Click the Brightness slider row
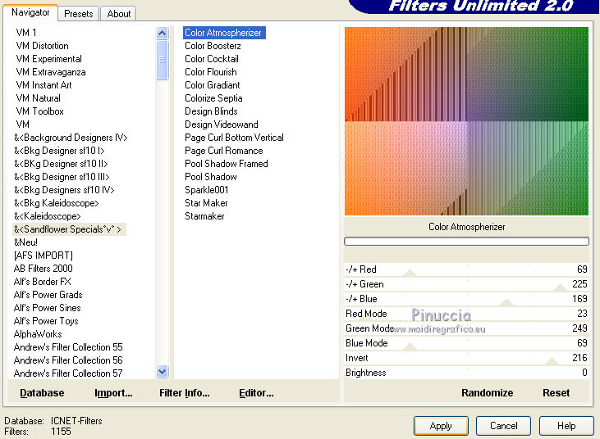 coord(466,373)
